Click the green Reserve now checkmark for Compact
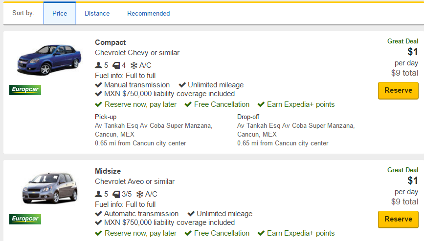 98,104
